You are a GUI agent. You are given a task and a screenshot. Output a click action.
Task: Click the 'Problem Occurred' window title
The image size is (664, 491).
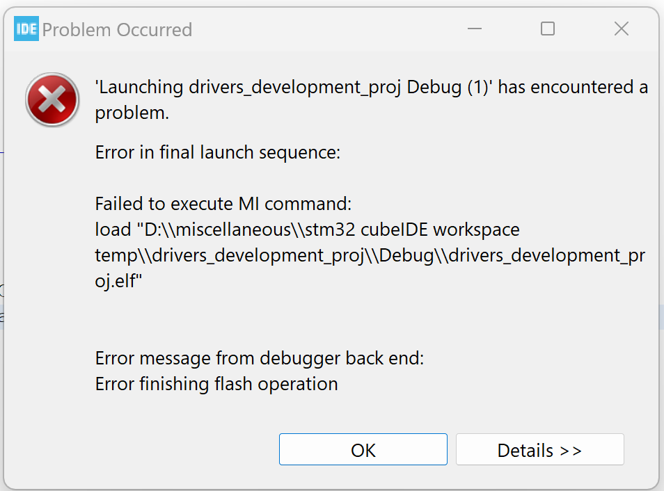tap(117, 30)
